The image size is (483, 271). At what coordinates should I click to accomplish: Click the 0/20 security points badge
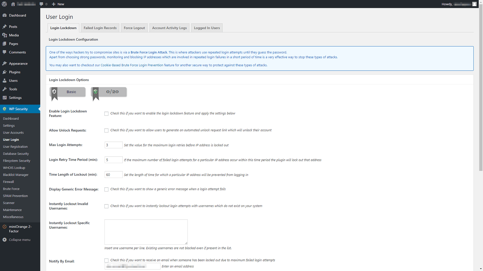109,92
